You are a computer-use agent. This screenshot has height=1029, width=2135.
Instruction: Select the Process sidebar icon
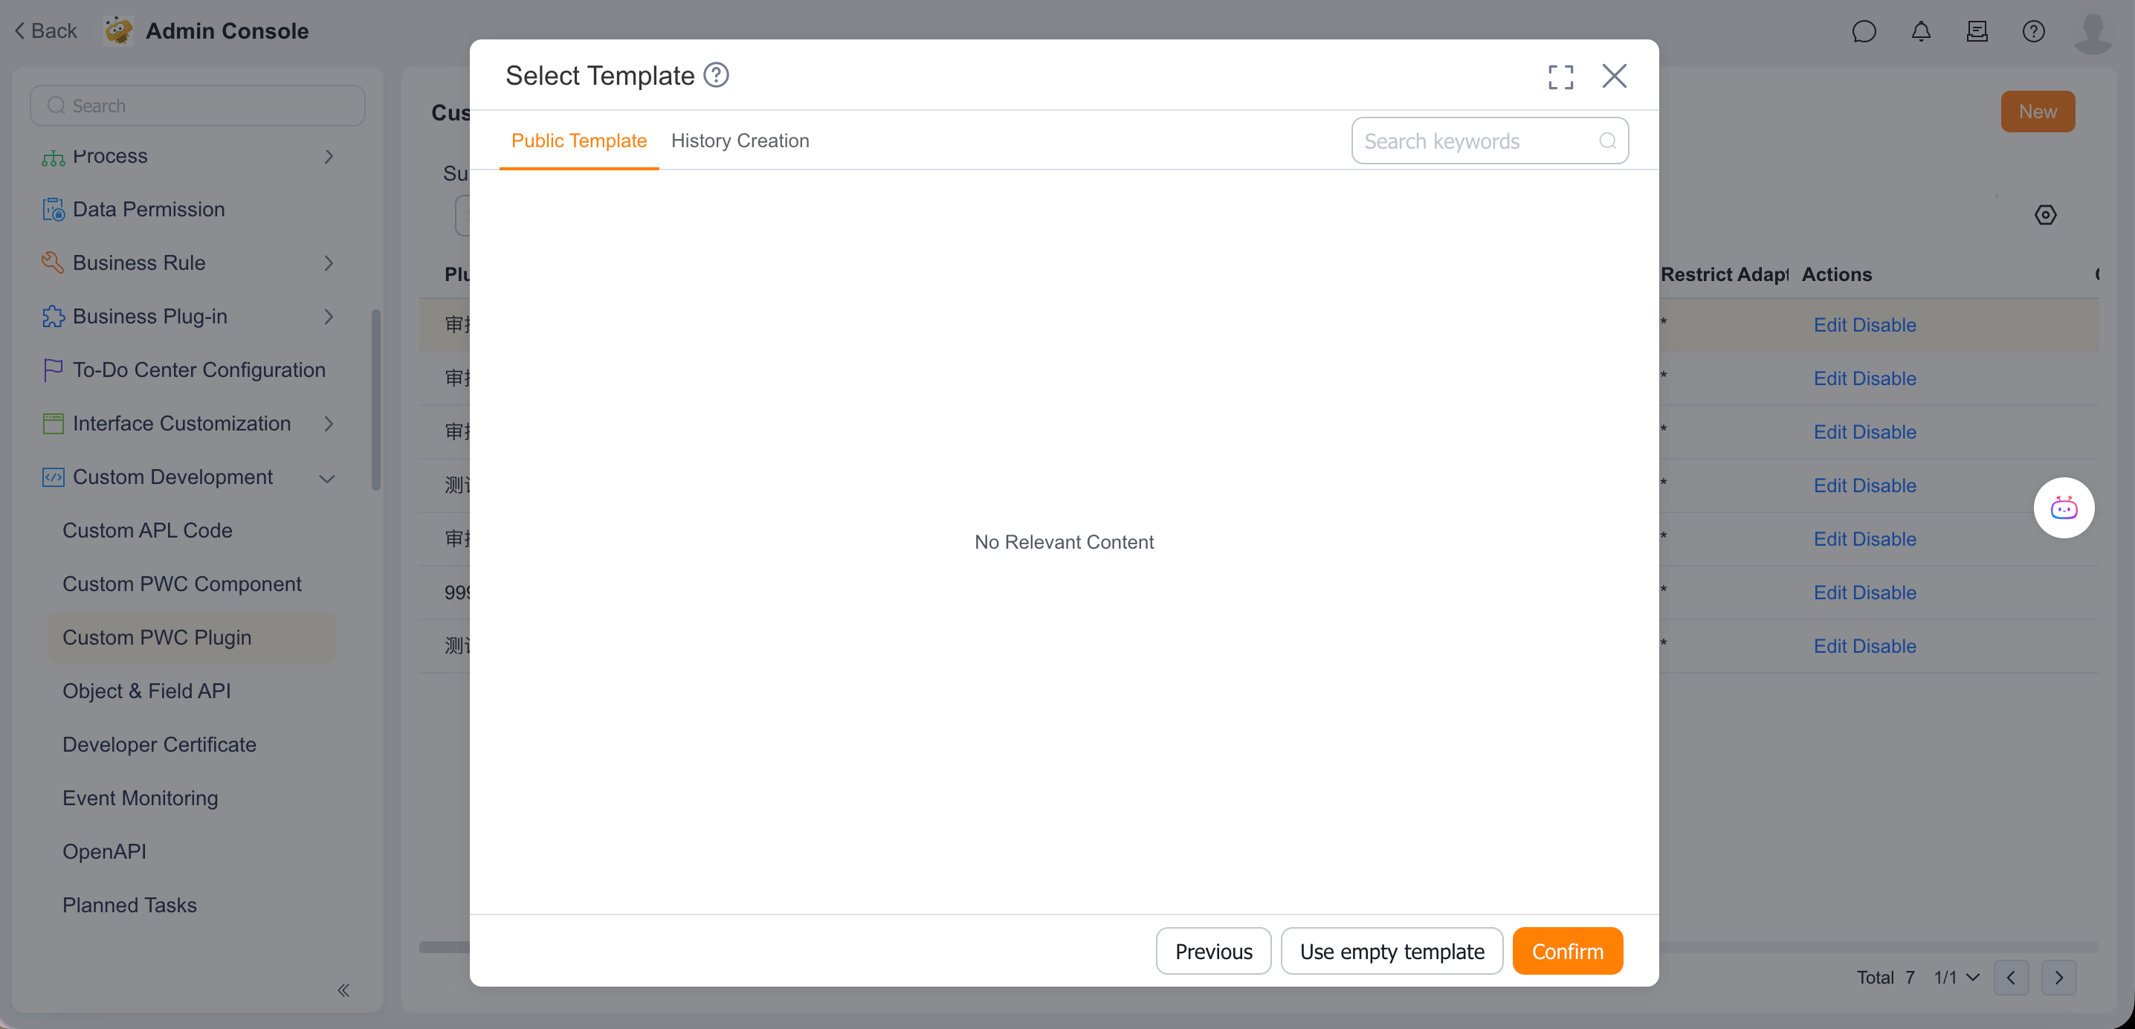(x=53, y=156)
